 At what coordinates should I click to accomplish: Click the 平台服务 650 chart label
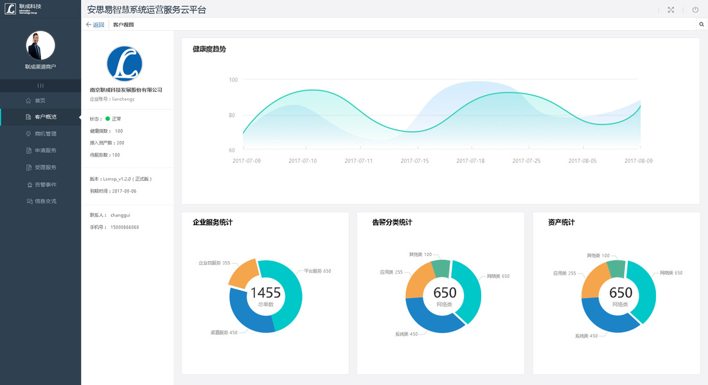[317, 271]
